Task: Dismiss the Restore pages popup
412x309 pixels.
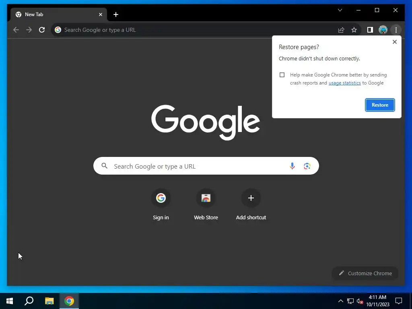Action: (394, 42)
